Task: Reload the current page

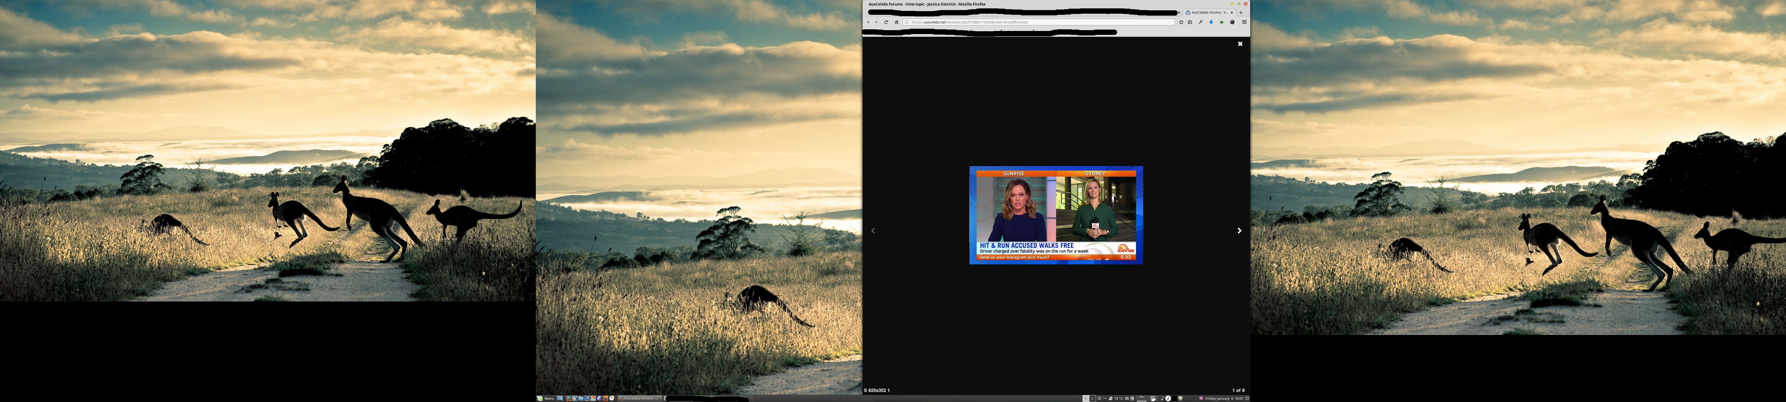Action: 885,22
